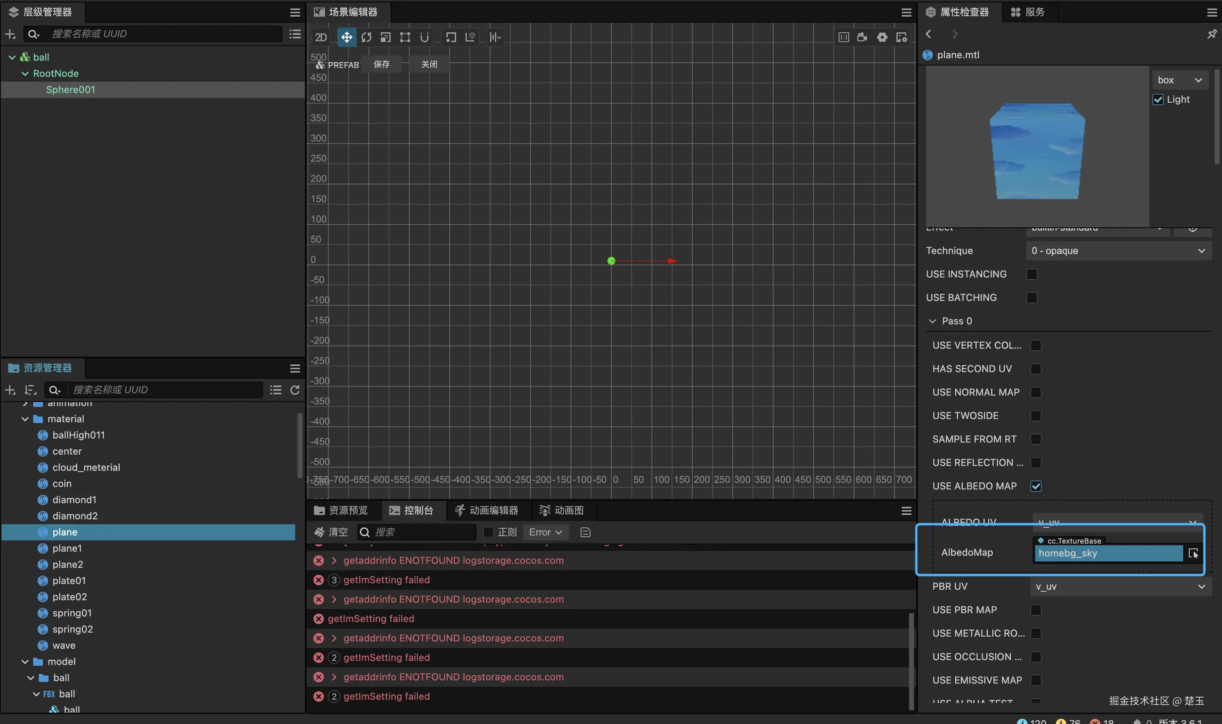1222x724 pixels.
Task: Click the AlbedoMap texture locate icon
Action: tap(1193, 553)
